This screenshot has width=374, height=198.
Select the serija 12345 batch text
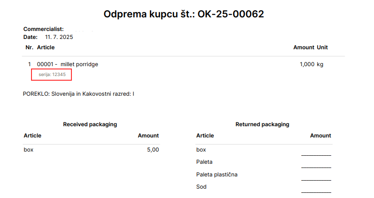(52, 74)
